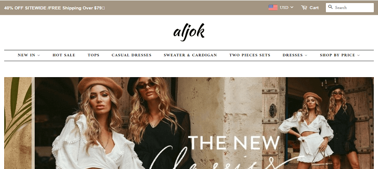This screenshot has width=378, height=169.
Task: Click the 40% OFF SITEWIDE announcement
Action: point(54,8)
